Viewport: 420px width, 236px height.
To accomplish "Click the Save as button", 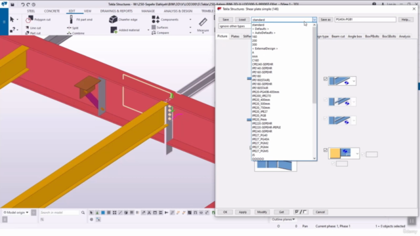I will [325, 20].
